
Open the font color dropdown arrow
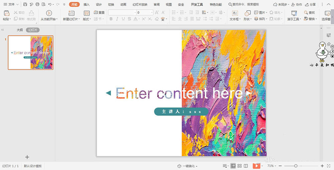point(139,19)
